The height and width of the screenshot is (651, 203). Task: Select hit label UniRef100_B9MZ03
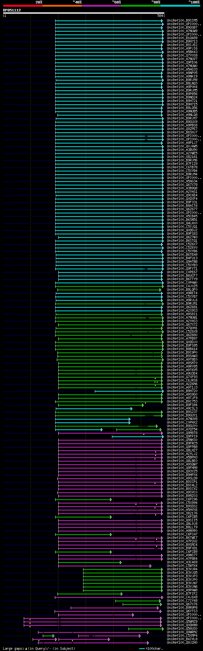coord(182,496)
